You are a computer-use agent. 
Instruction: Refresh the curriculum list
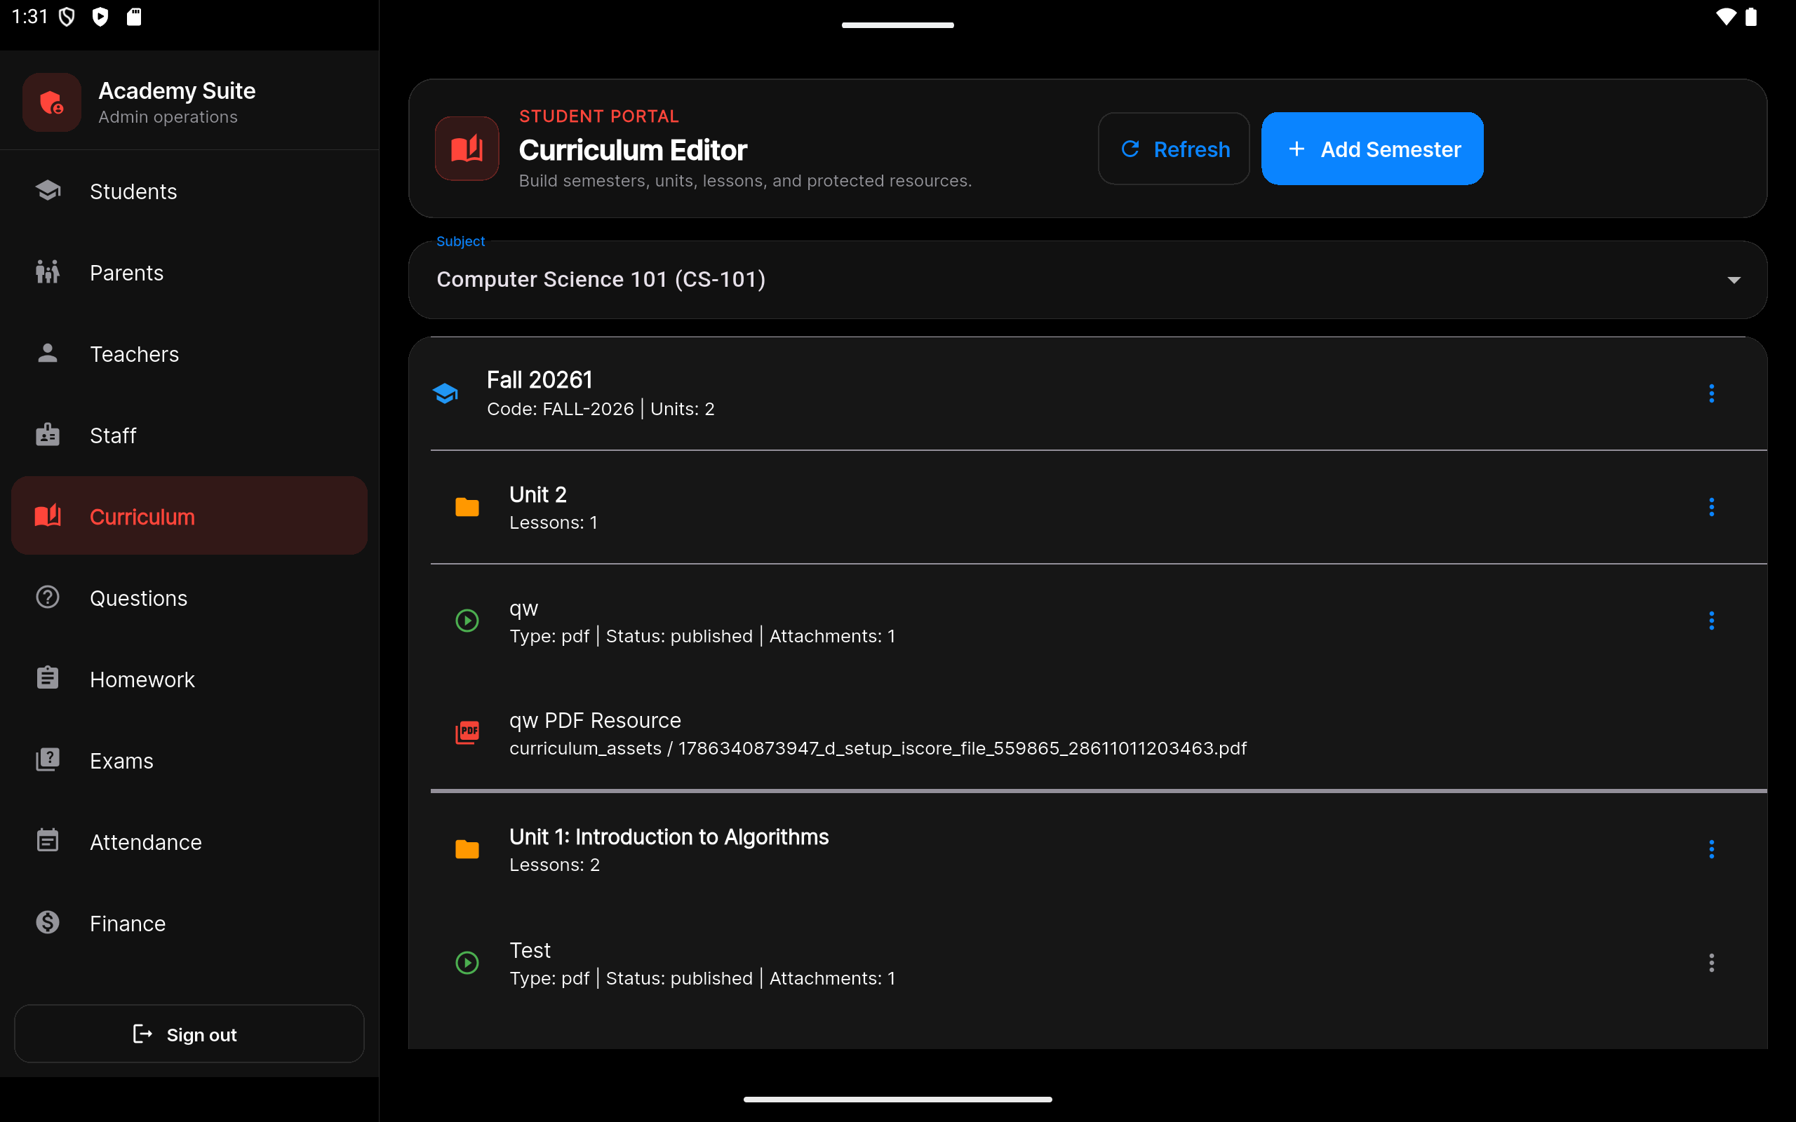[x=1174, y=149]
